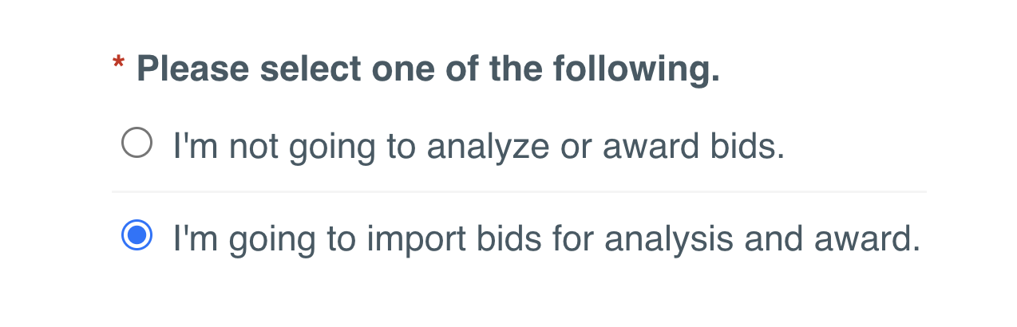Keep the import bids for analysis option selected
Image resolution: width=1017 pixels, height=327 pixels.
pyautogui.click(x=137, y=236)
